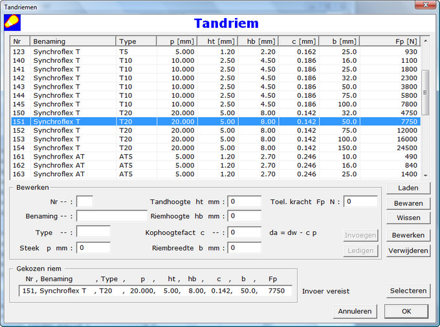Screen dimensions: 440x327
Task: Select belt row number 143
Action: 215,87
